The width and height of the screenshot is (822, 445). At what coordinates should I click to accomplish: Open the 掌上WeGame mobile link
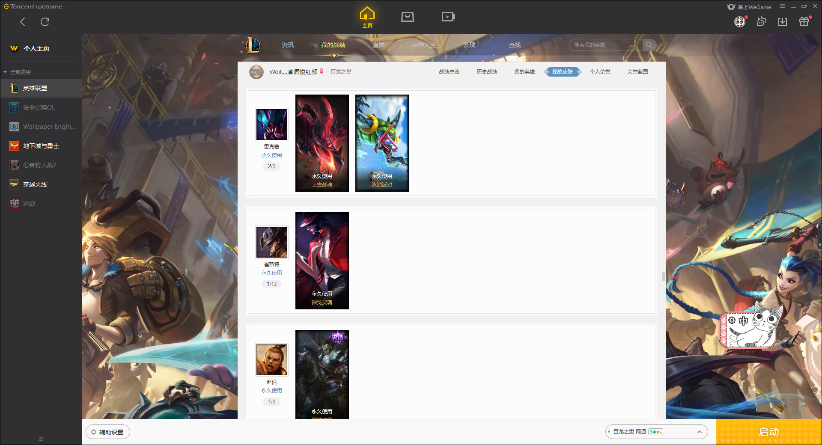749,7
